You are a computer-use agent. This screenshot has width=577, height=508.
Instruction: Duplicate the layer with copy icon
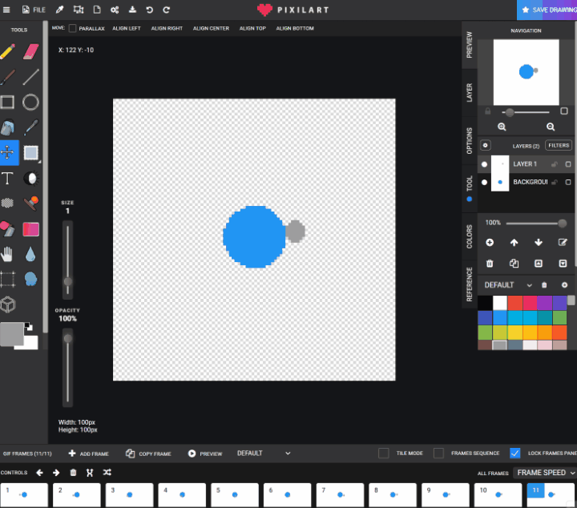(x=514, y=264)
